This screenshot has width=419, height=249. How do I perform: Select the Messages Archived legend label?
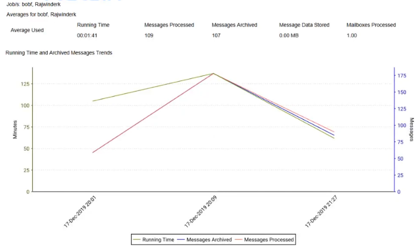[209, 240]
